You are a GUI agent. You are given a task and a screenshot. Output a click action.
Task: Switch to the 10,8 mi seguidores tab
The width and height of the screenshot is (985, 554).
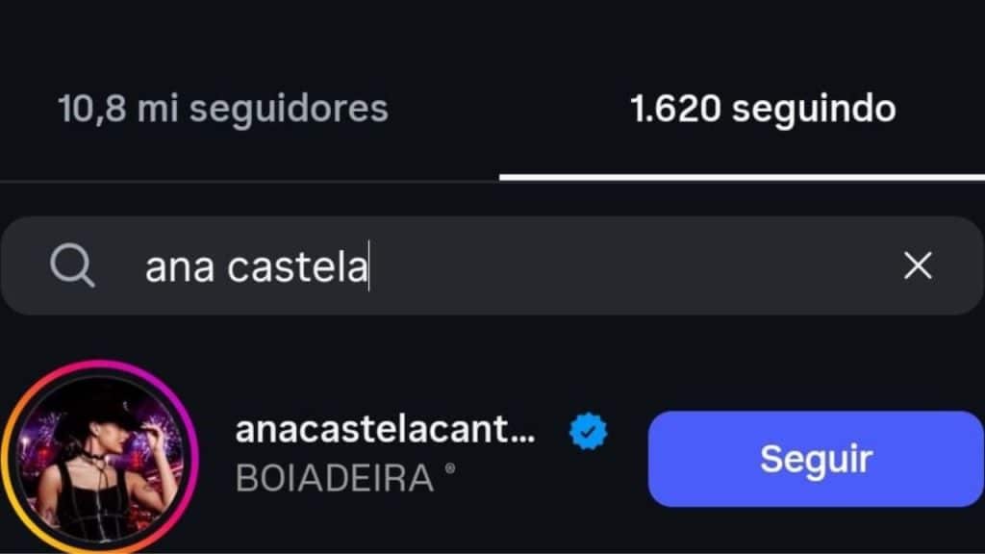223,109
